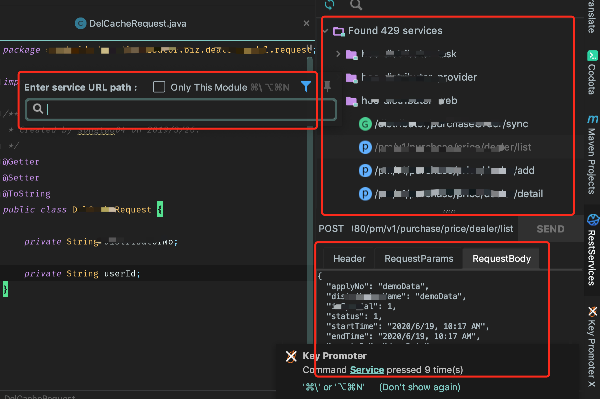Select the POST service ending in /dealer/list
Viewport: 600px width, 399px height.
[445, 147]
